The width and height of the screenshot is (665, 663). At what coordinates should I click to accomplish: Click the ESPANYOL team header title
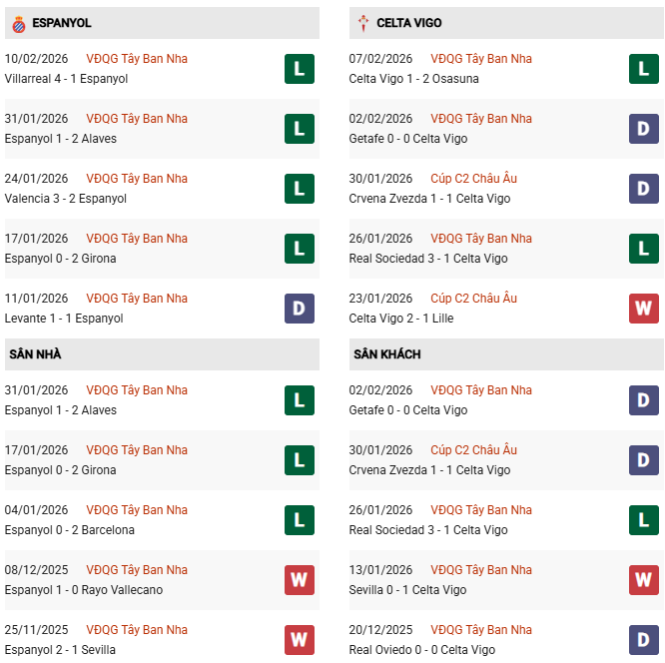point(62,23)
